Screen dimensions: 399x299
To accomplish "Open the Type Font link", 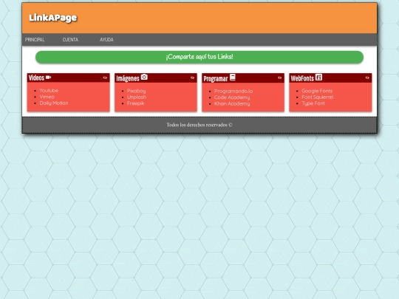I will [313, 103].
